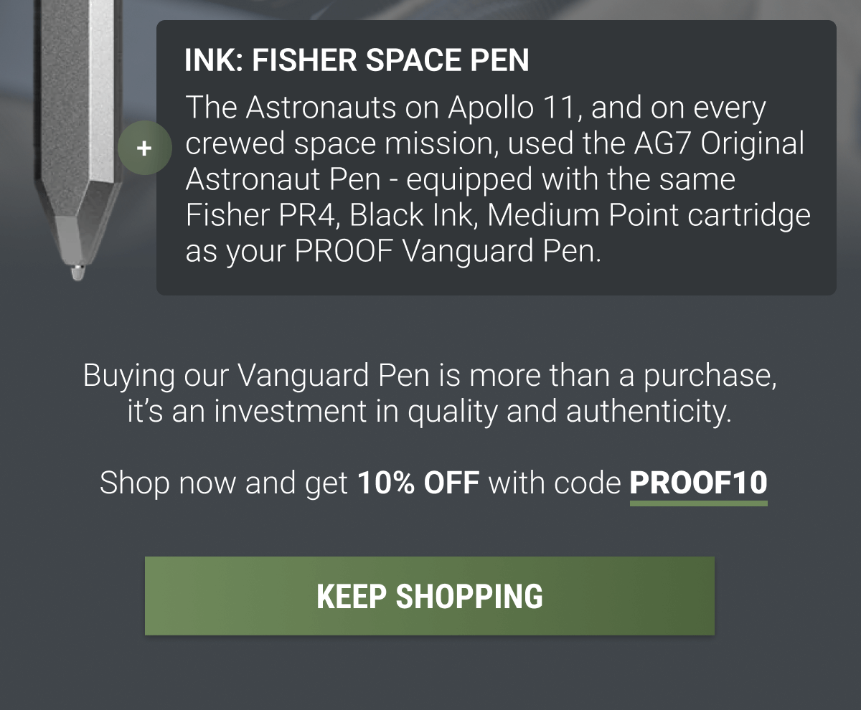Click the green plus hotspot icon
This screenshot has width=861, height=710.
point(144,148)
